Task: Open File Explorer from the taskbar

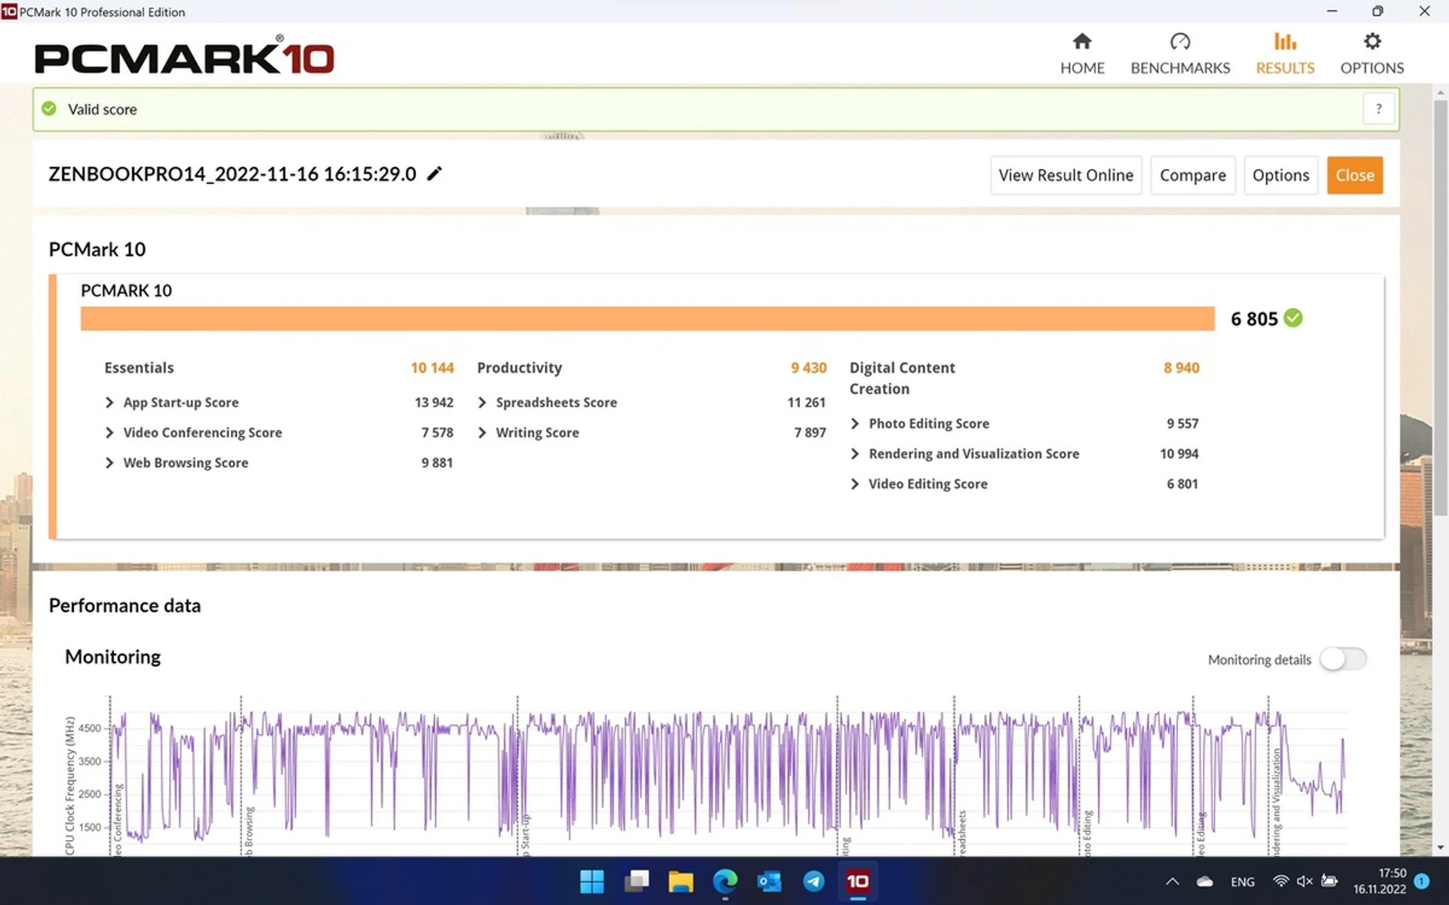Action: [681, 881]
